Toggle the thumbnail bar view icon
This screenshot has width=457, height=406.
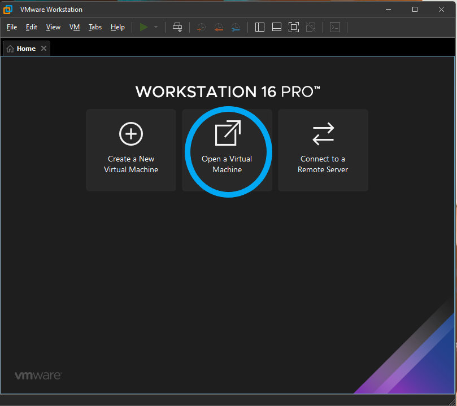coord(277,27)
